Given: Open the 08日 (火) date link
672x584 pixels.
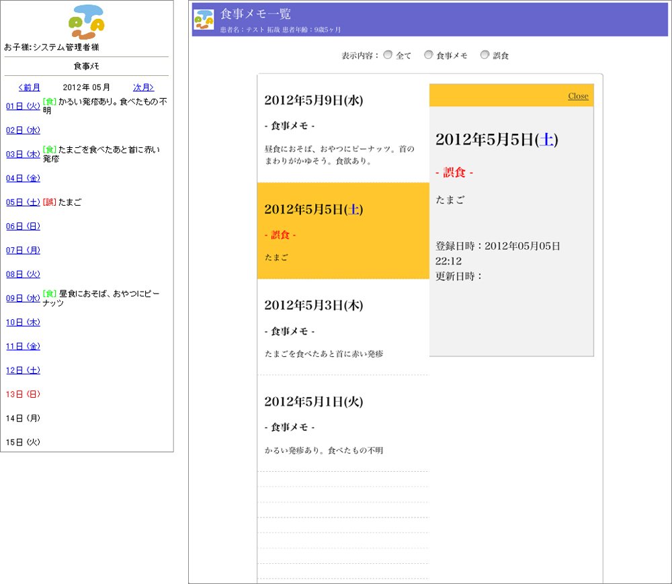Looking at the screenshot, I should [23, 274].
